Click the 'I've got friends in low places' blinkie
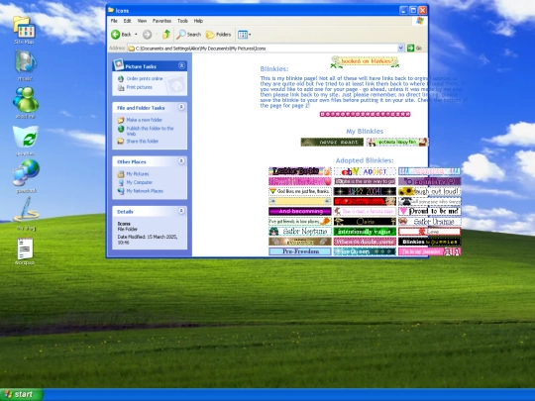Viewport: 535px width, 401px height. (300, 222)
